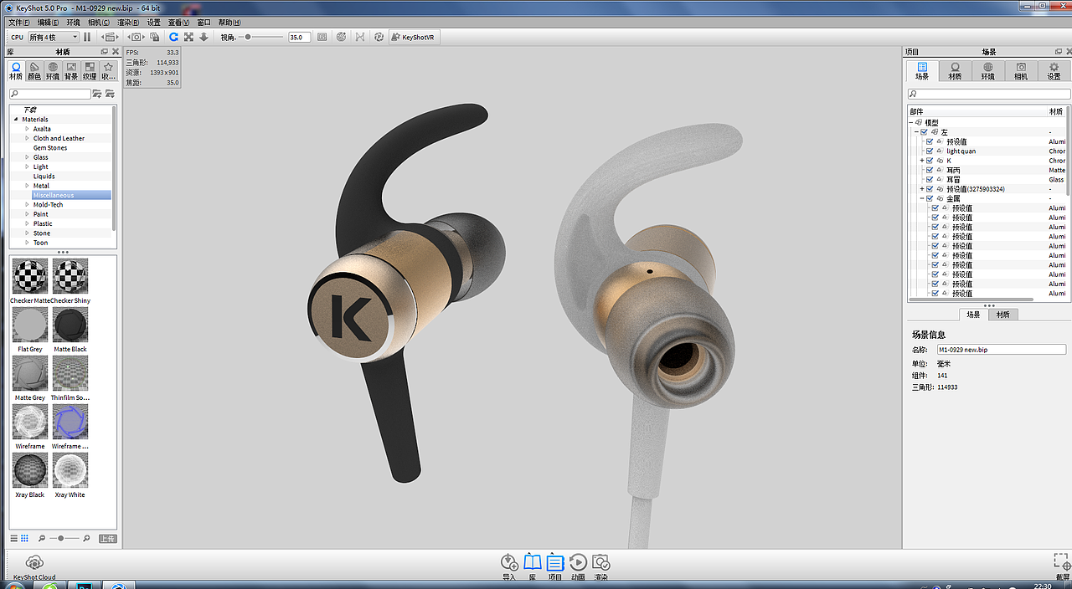Click the 视角 value field showing 35.0
The height and width of the screenshot is (589, 1072).
tap(299, 37)
